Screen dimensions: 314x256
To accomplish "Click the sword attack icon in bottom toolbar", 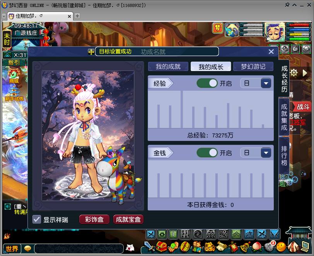I will click(x=149, y=246).
